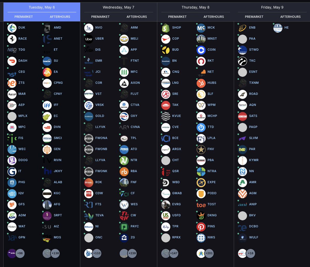310x267 pixels.
Task: Click the HE ticker on Friday afterhours
Action: 286,28
